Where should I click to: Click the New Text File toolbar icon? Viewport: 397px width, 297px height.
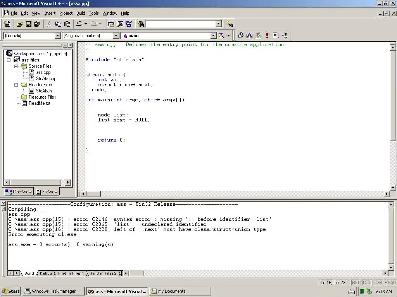[x=7, y=24]
